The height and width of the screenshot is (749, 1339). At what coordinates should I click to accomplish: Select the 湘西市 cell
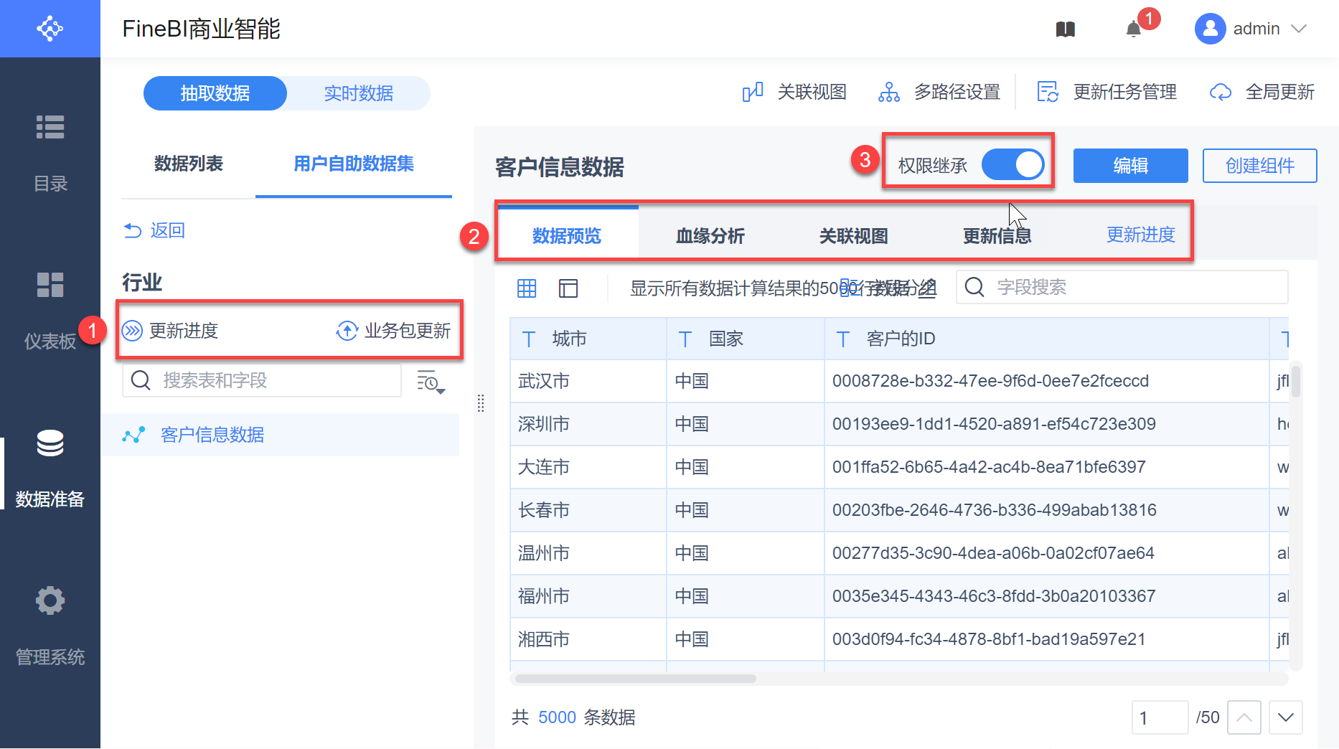pyautogui.click(x=588, y=639)
